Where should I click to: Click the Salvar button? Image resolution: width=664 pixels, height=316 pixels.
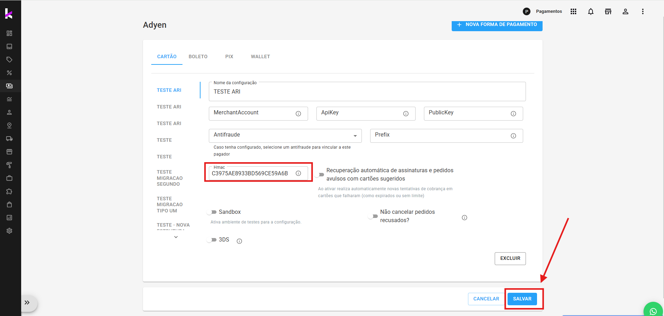[522, 299]
